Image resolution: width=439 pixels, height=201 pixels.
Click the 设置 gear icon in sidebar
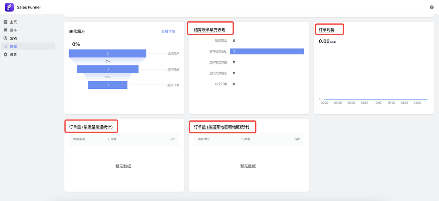tap(5, 54)
